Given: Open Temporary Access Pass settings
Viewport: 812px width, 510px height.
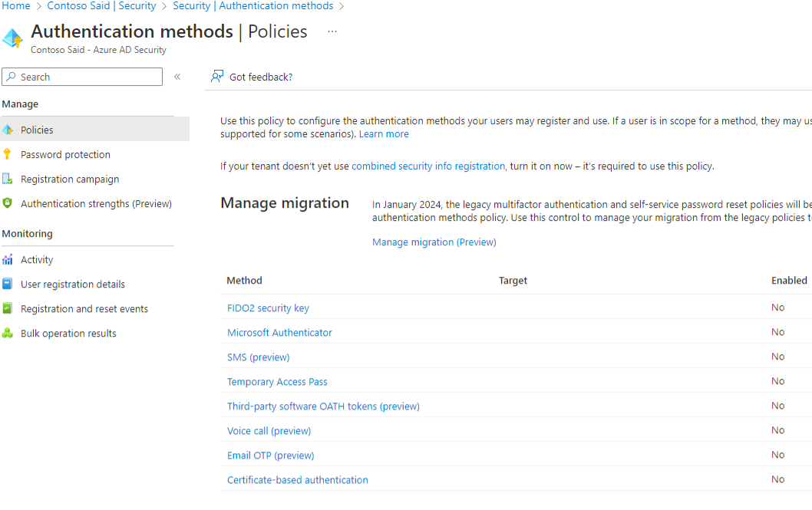Looking at the screenshot, I should point(277,381).
